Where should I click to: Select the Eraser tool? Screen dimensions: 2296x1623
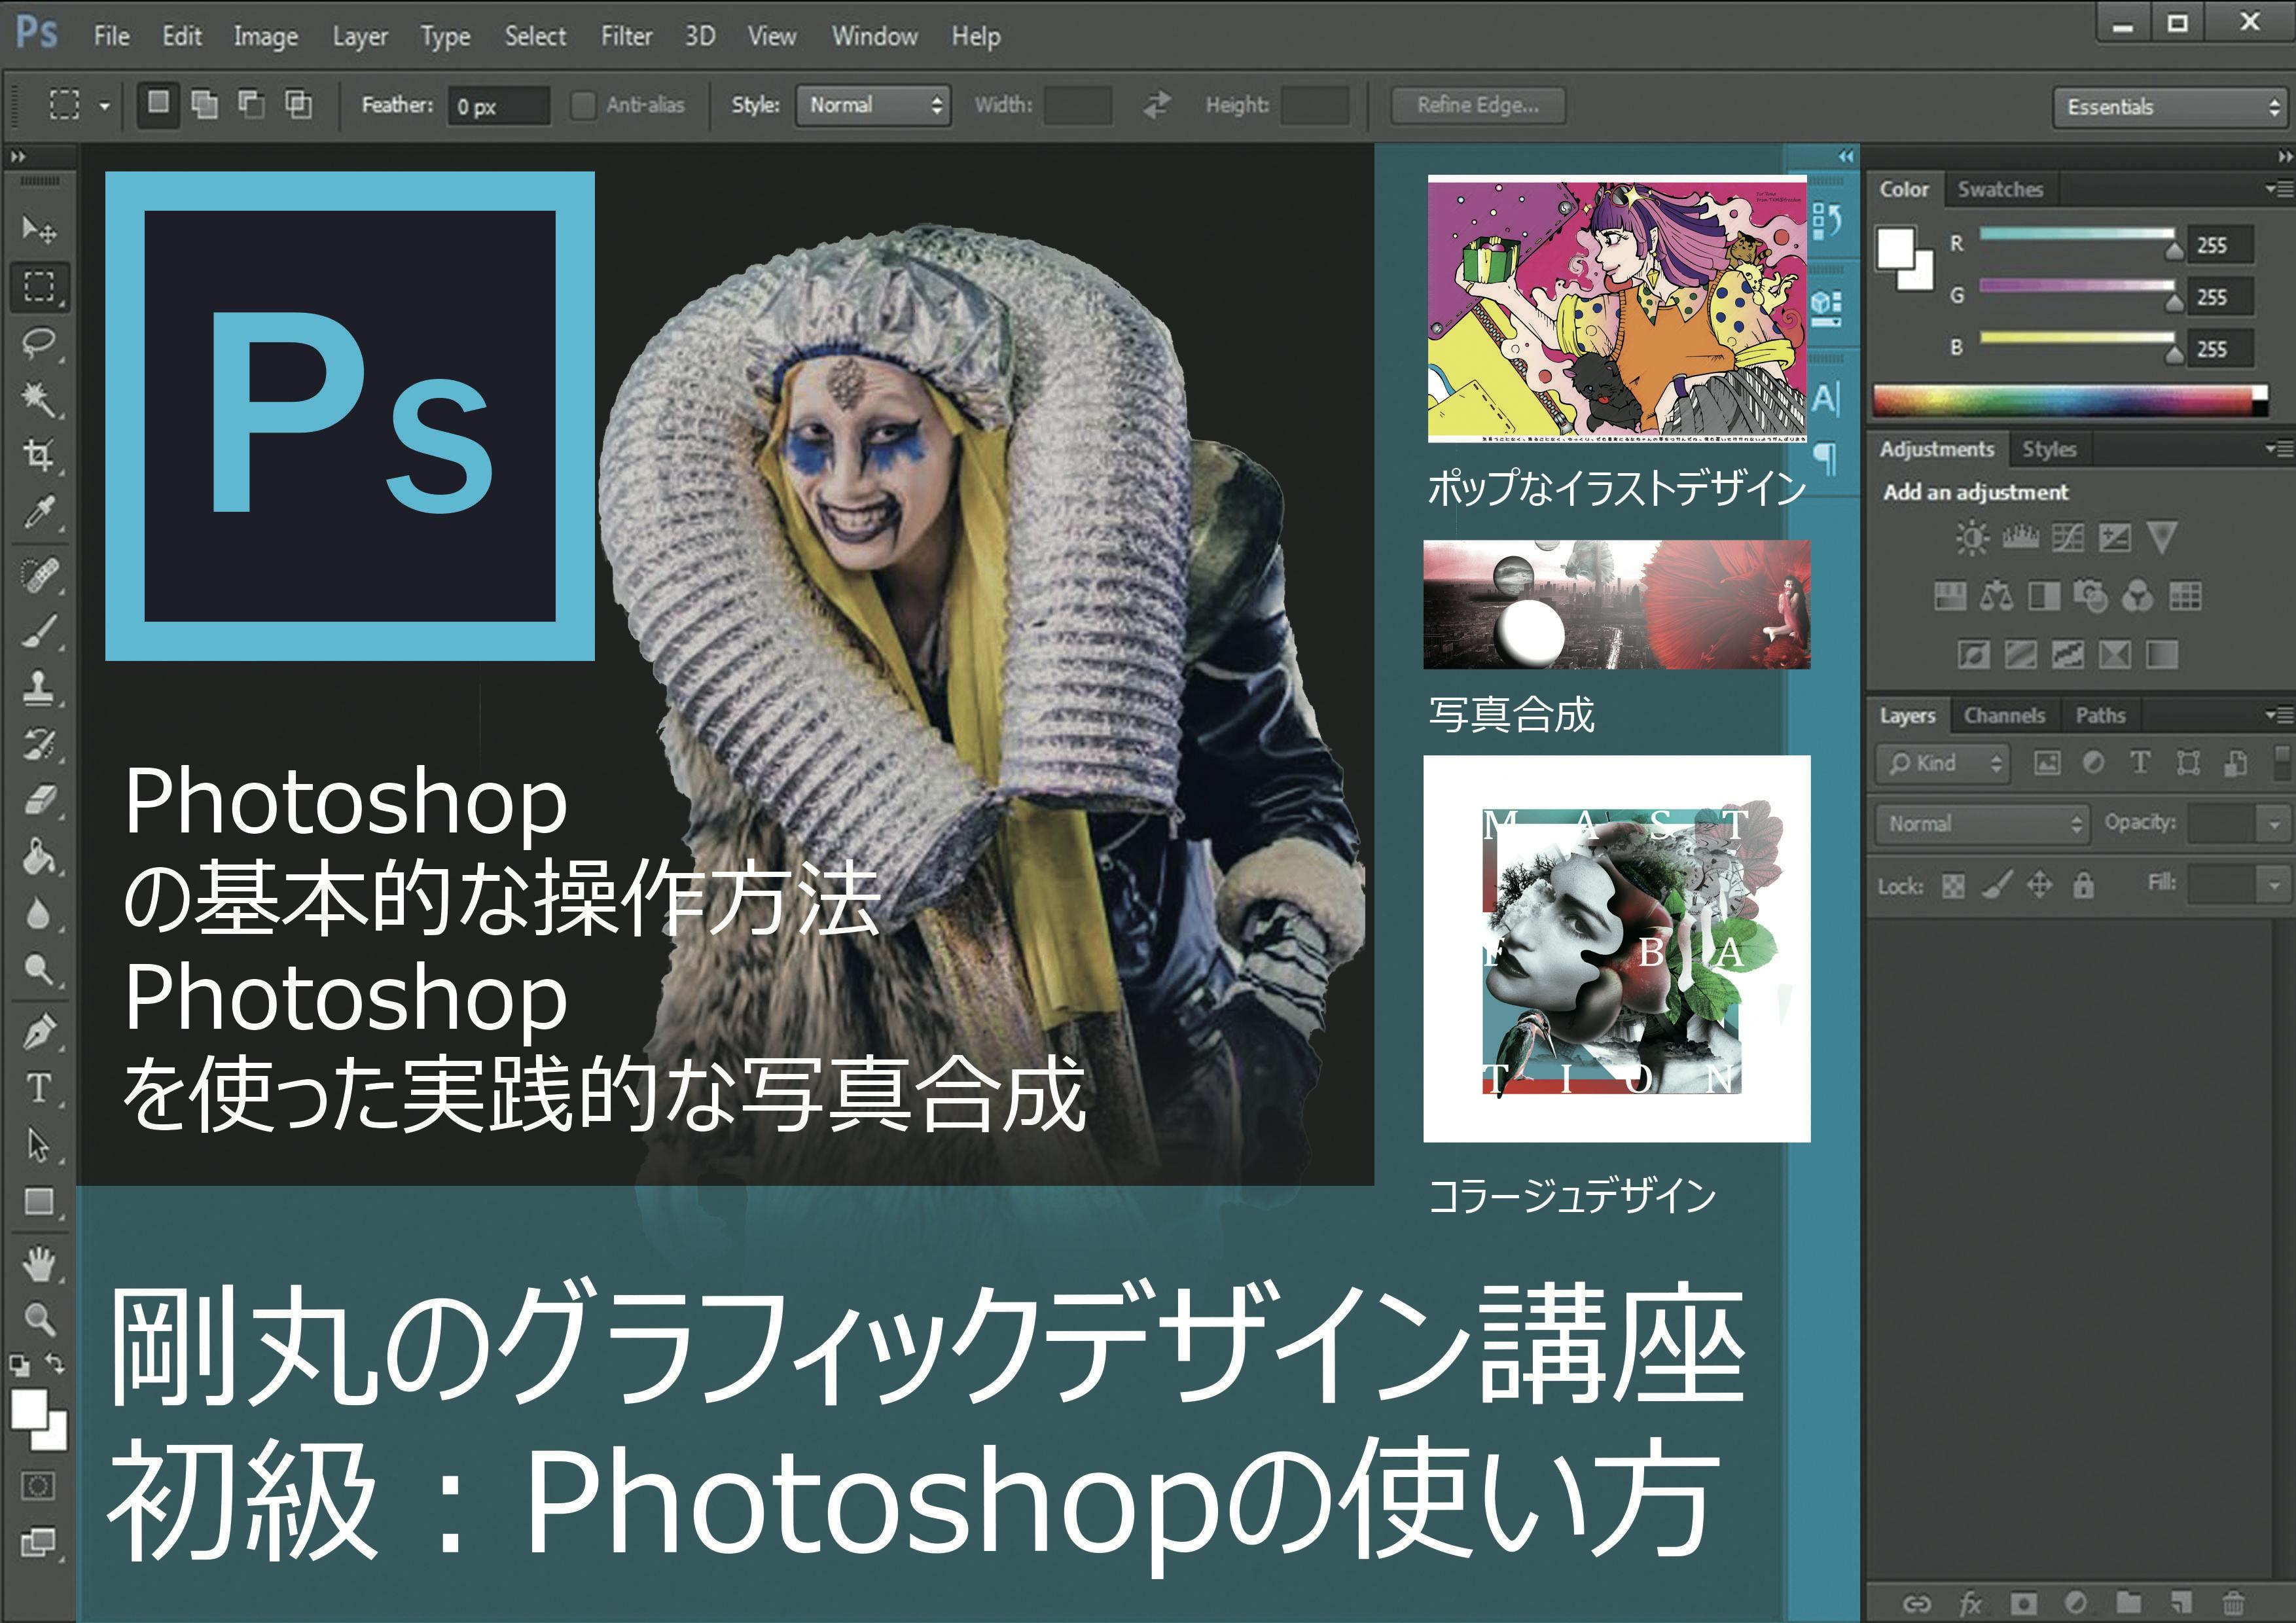tap(39, 800)
